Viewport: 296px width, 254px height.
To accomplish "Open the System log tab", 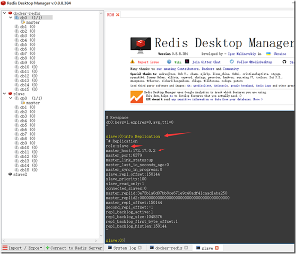I will pos(125,248).
